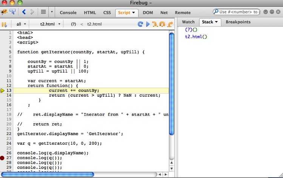Image resolution: width=283 pixels, height=178 pixels.
Task: Open dropdown arrow next to lines icon
Action: (52, 12)
